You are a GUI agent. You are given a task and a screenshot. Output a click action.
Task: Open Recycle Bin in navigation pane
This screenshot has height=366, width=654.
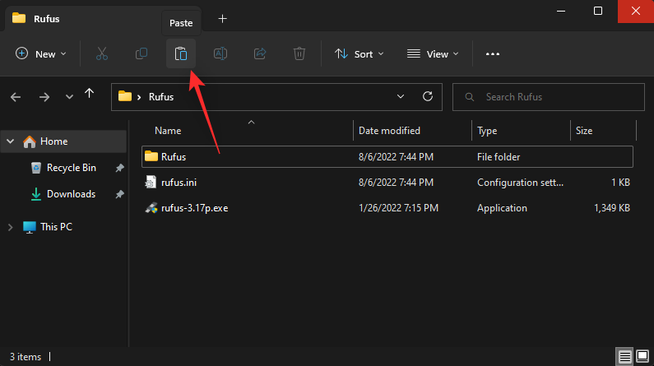72,168
